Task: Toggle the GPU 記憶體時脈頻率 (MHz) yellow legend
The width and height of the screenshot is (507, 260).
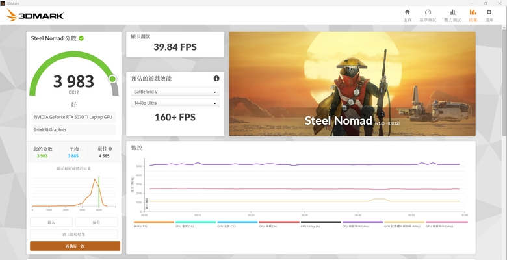Action: tap(404, 224)
